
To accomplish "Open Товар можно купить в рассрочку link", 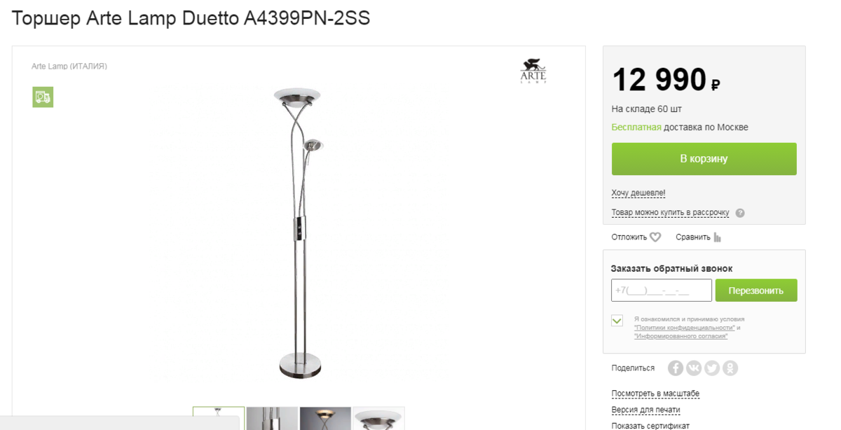I will coord(671,212).
